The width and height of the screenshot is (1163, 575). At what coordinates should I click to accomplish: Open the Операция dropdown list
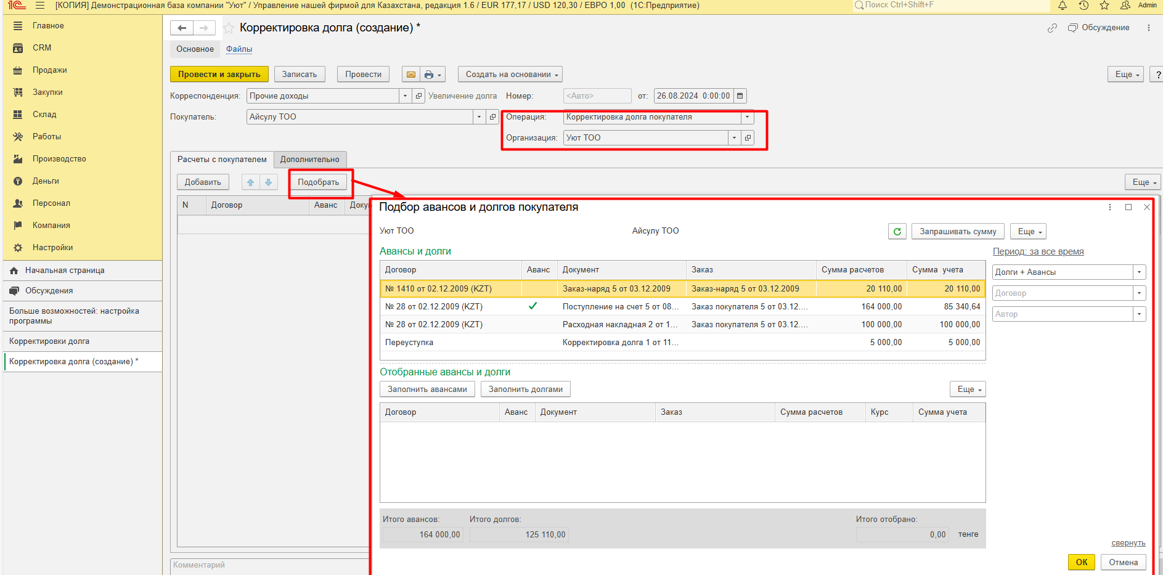coord(747,117)
